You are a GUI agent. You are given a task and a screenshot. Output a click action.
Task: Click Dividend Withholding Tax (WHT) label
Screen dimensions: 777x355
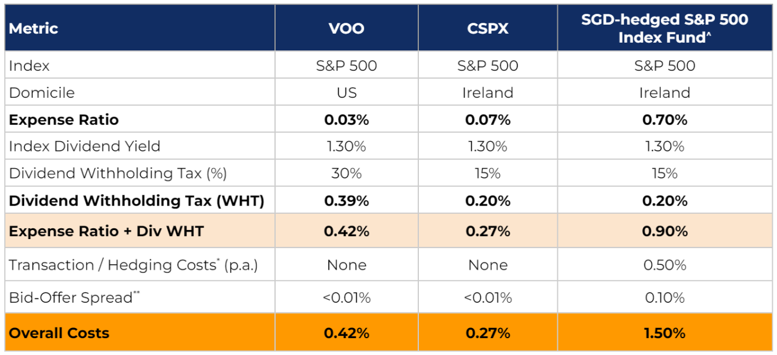click(x=137, y=201)
